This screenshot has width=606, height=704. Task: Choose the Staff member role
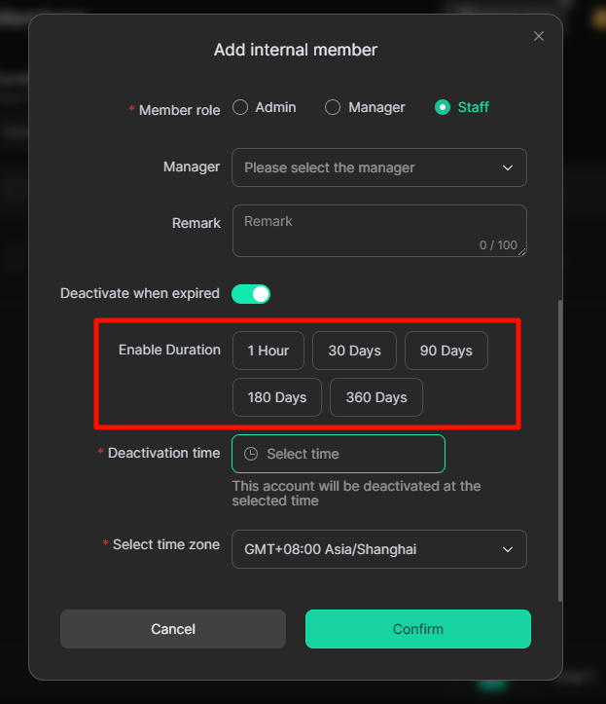pyautogui.click(x=444, y=107)
